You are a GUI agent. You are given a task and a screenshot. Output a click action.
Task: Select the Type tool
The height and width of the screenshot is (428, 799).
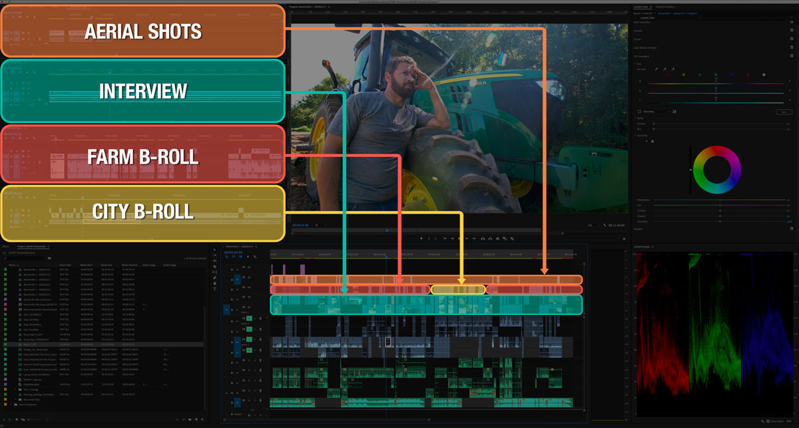point(214,289)
